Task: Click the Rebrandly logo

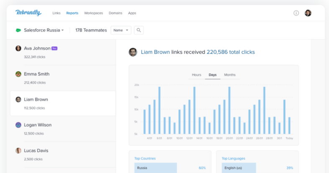Action: 28,13
